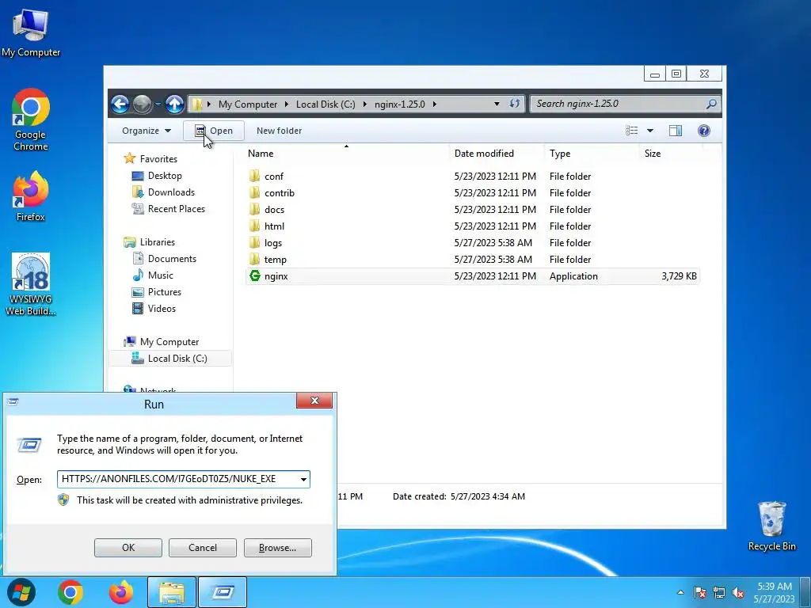Expand the view options dropdown arrow
Image resolution: width=811 pixels, height=608 pixels.
[650, 131]
